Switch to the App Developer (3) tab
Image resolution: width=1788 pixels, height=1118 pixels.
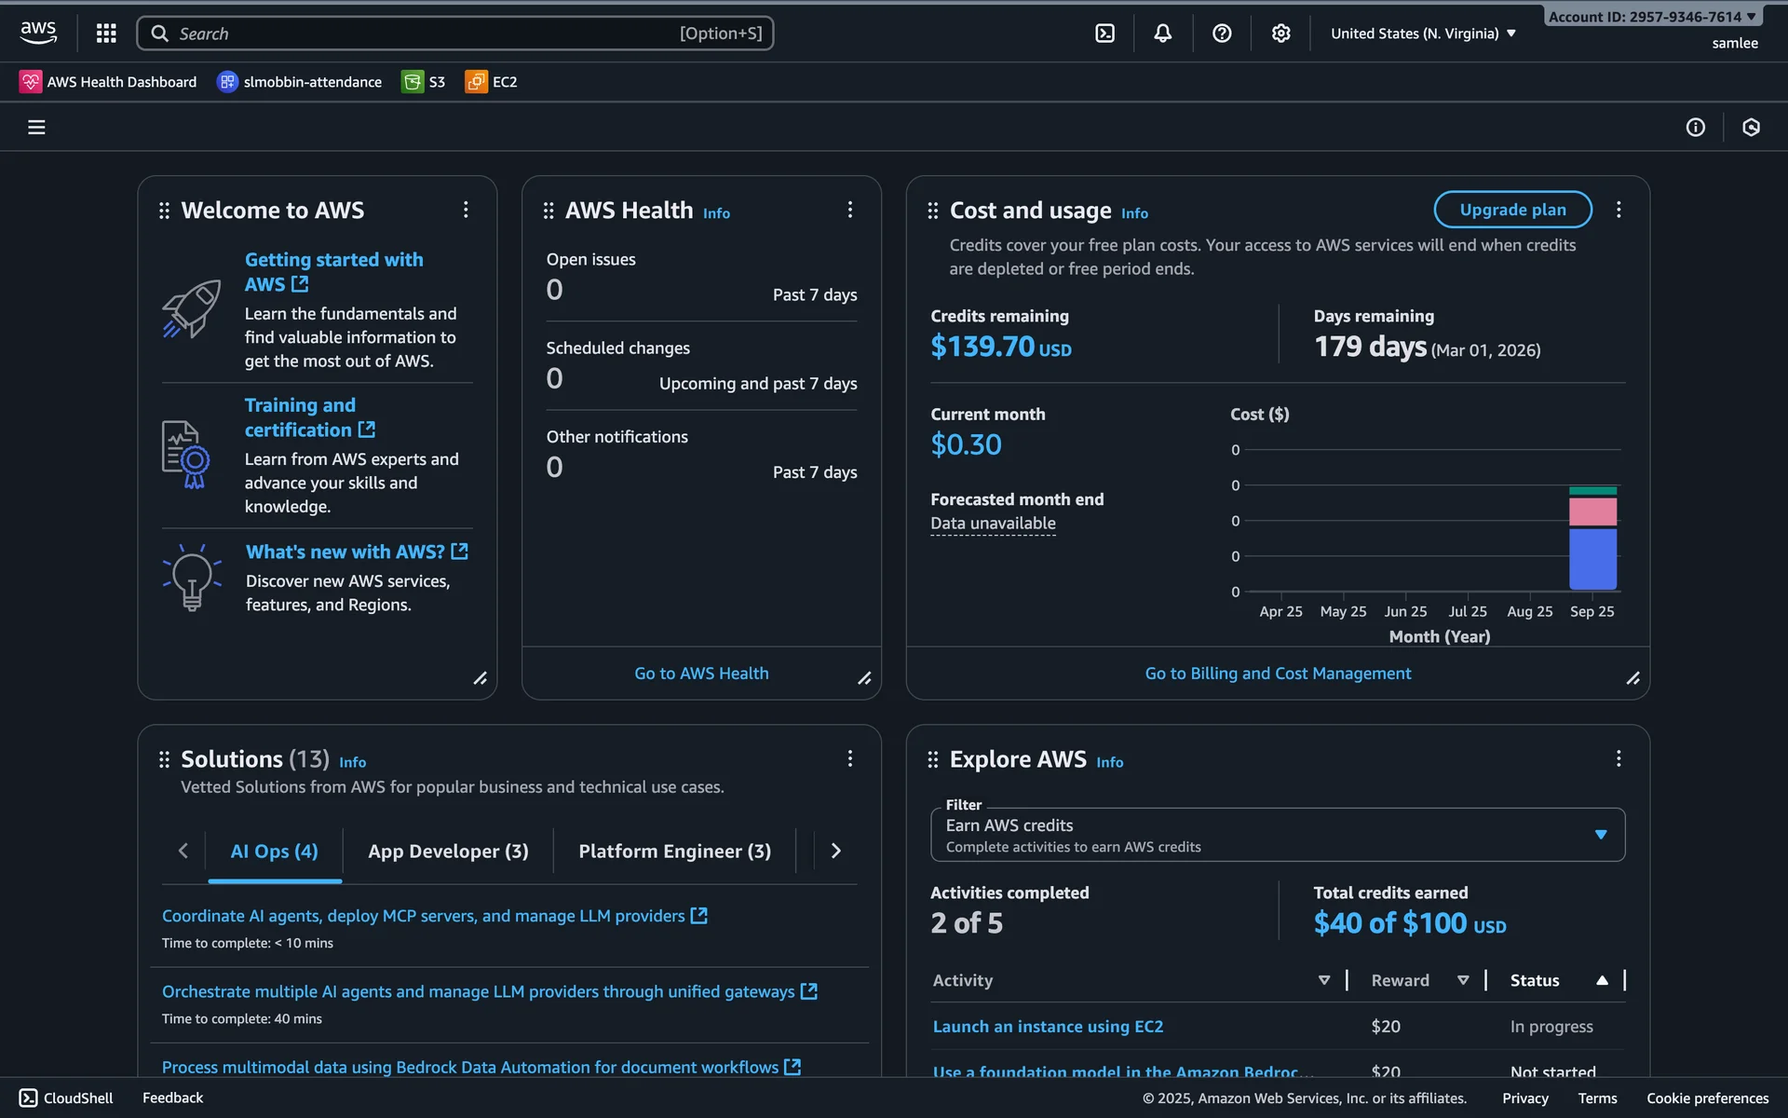[448, 852]
